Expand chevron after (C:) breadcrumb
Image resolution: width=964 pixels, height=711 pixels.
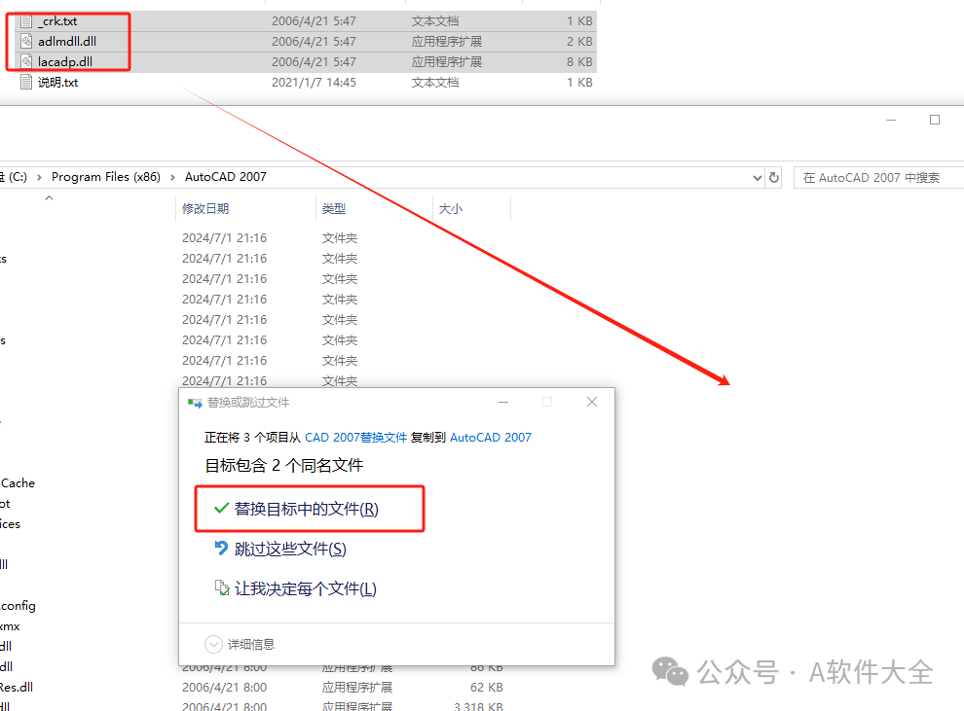click(x=39, y=177)
